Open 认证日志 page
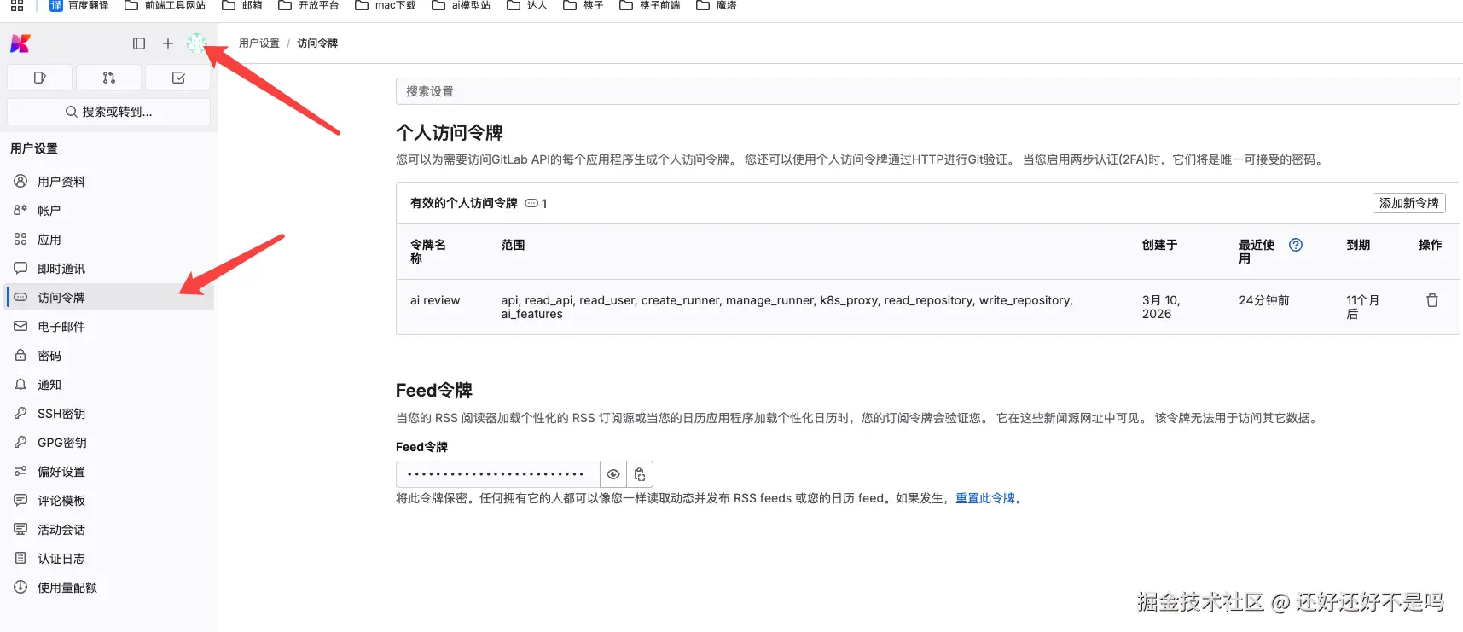This screenshot has width=1463, height=632. [x=109, y=559]
